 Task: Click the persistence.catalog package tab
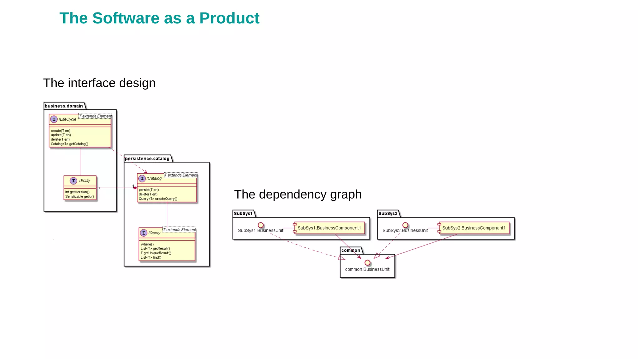pyautogui.click(x=147, y=159)
